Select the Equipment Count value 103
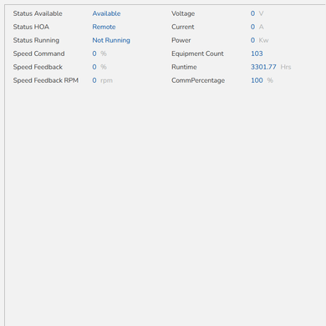 pyautogui.click(x=257, y=53)
